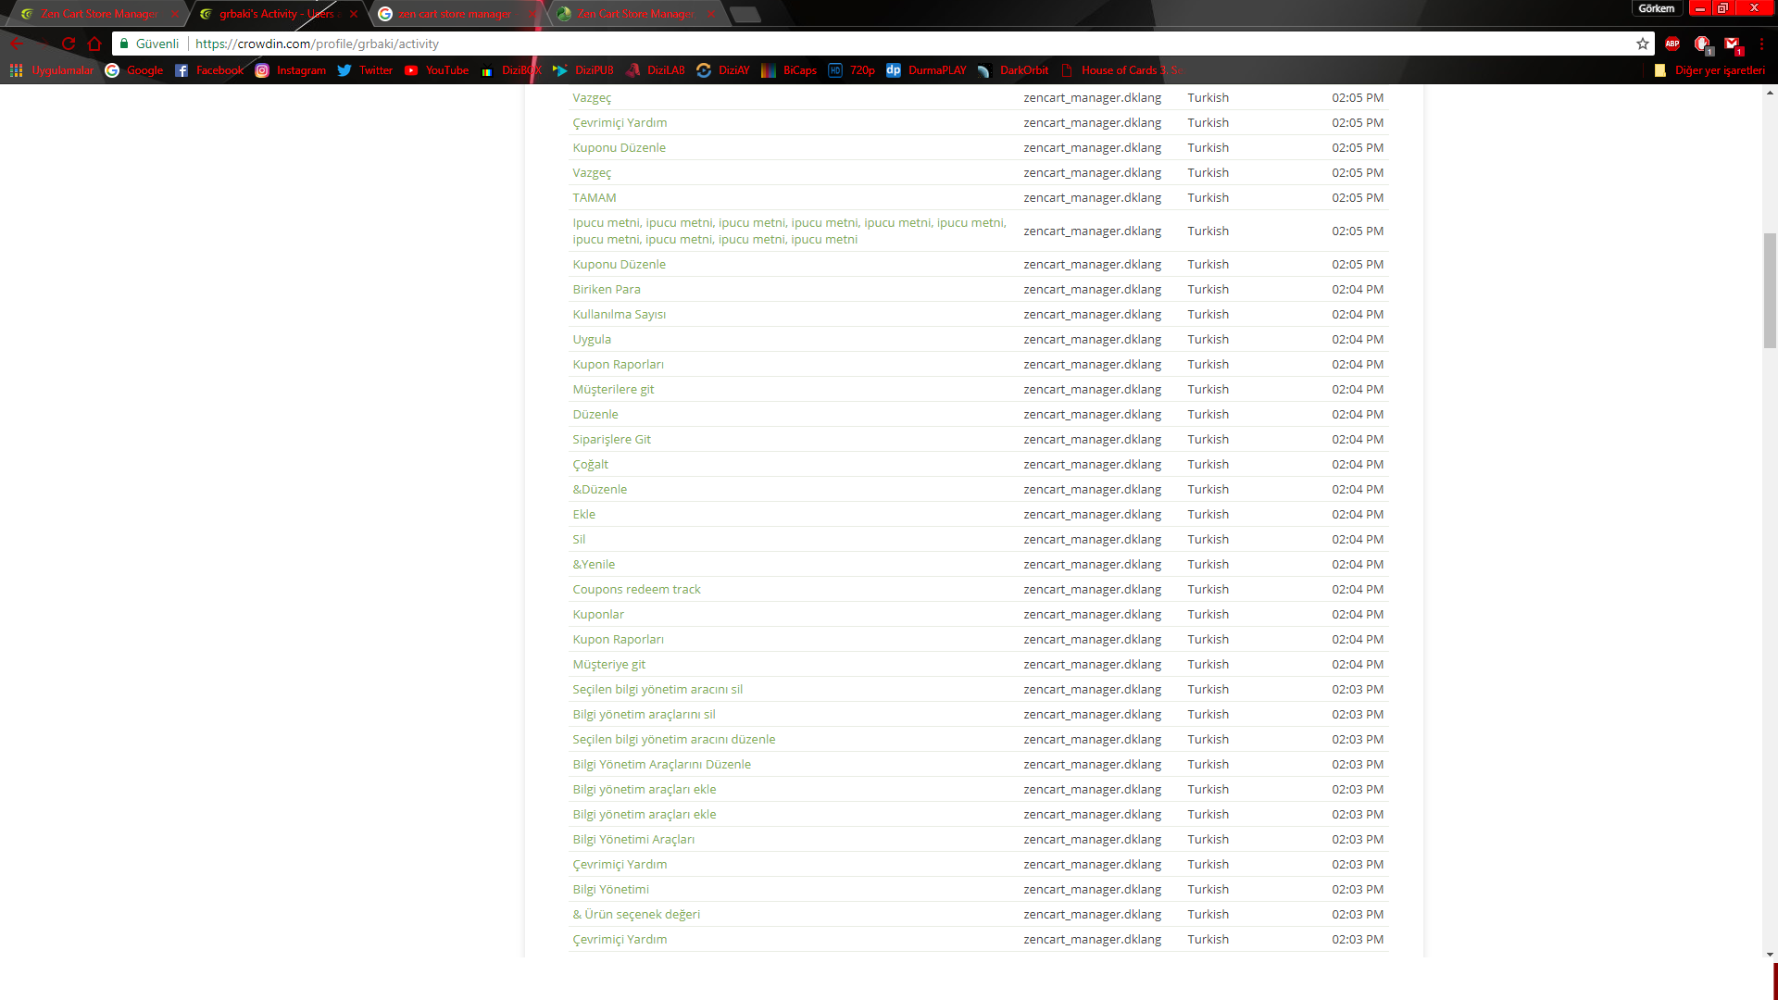Open the DiziPUB bookmark
The height and width of the screenshot is (1000, 1778).
[583, 70]
